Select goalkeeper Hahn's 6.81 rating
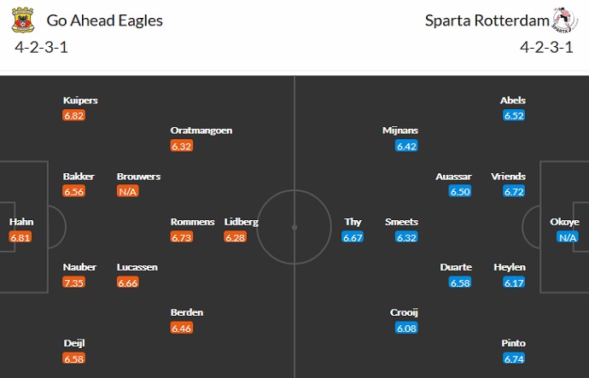 coord(20,237)
